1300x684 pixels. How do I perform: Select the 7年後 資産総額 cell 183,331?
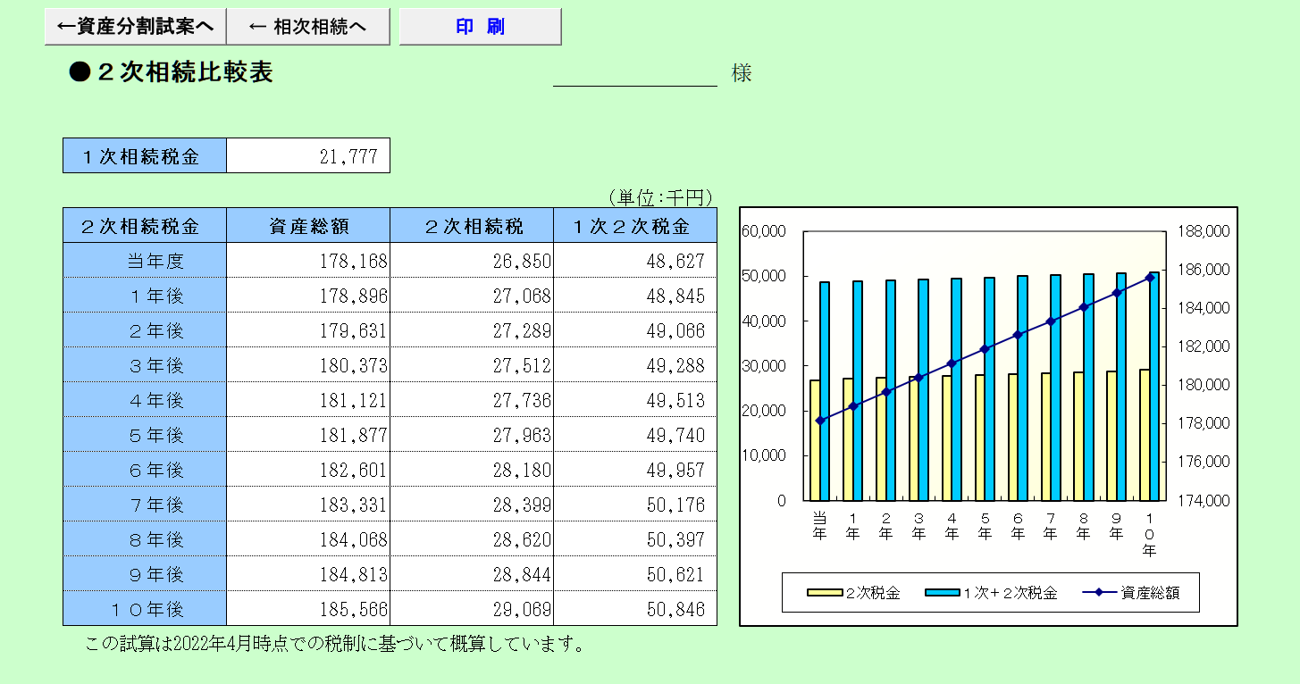click(308, 505)
